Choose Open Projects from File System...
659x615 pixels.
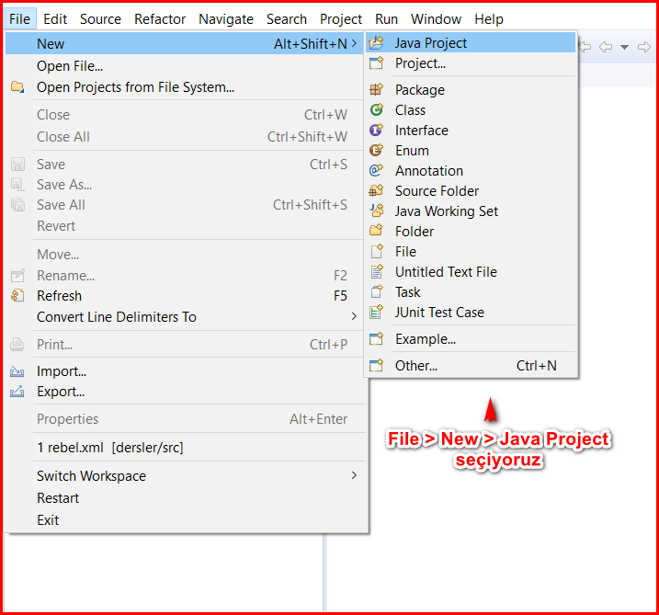tap(185, 87)
